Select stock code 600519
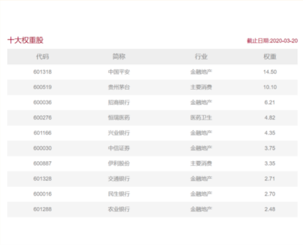303x245 pixels. click(43, 87)
